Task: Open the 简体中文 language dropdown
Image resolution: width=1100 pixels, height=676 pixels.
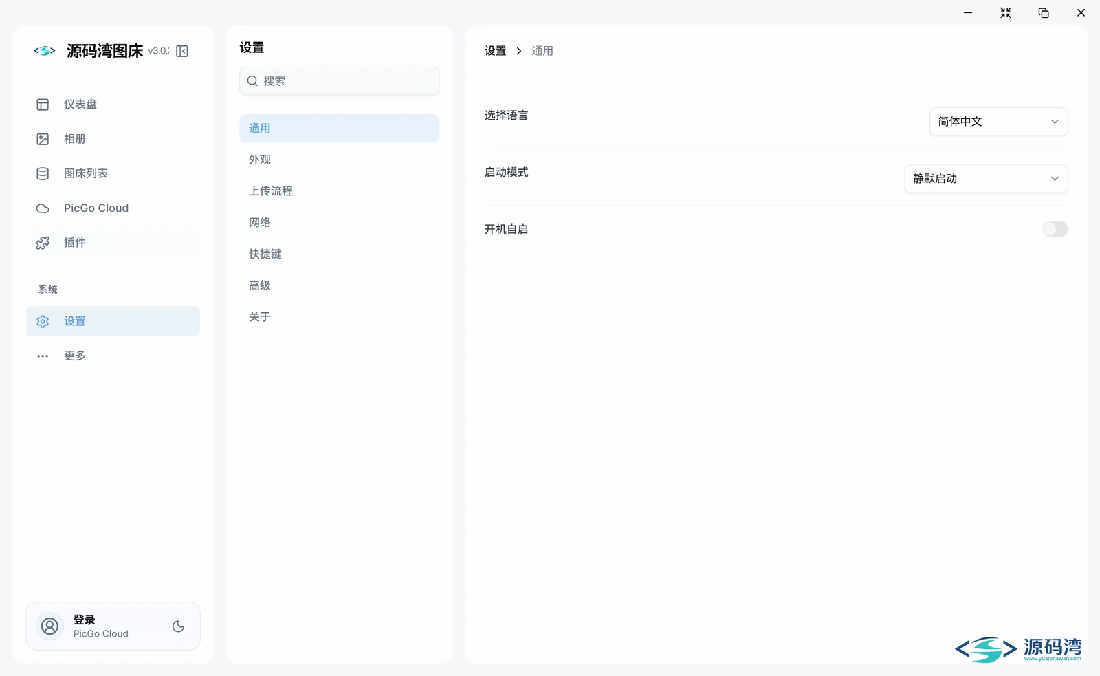Action: click(x=998, y=122)
